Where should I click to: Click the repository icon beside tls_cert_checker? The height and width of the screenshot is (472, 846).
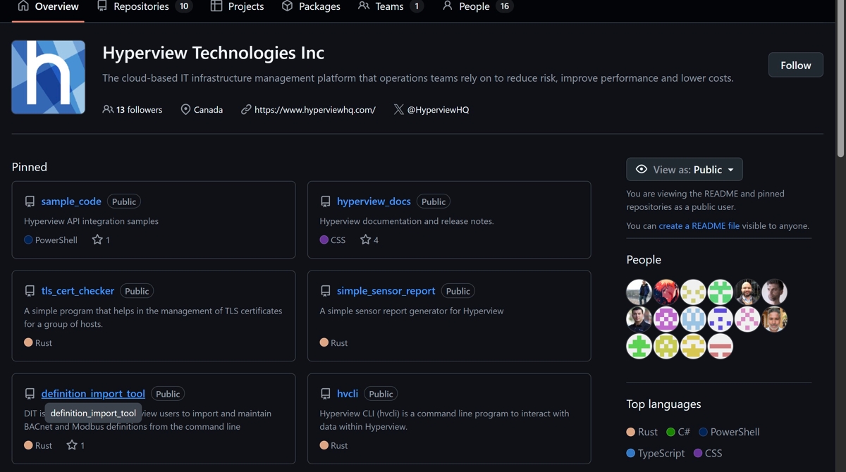click(x=30, y=291)
